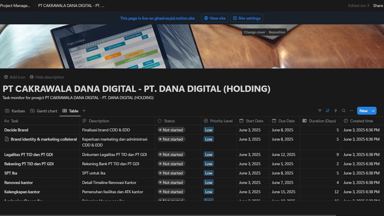This screenshot has height=216, width=384.
Task: Open the three-dot view options menu
Action: [352, 111]
